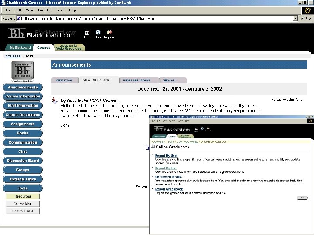
Task: Open Assignments button
Action: (23, 124)
